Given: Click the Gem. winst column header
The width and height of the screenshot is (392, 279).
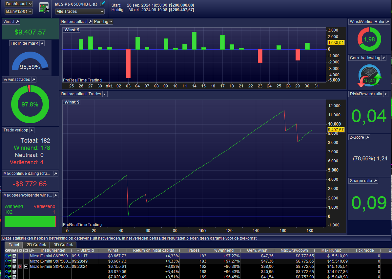Looking at the screenshot, I should (x=257, y=250).
